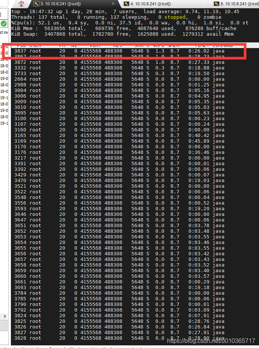Close the tab 3. 10.10.6.241 session
259x348 pixels.
point(113,4)
